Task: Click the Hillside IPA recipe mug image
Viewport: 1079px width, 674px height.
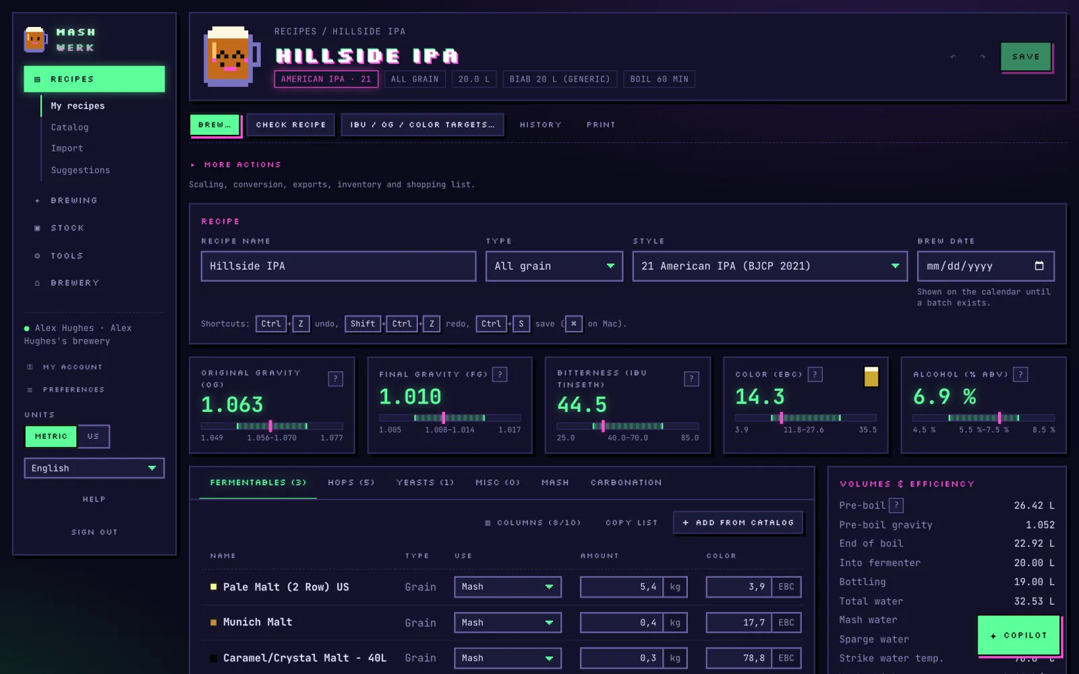Action: click(x=231, y=57)
